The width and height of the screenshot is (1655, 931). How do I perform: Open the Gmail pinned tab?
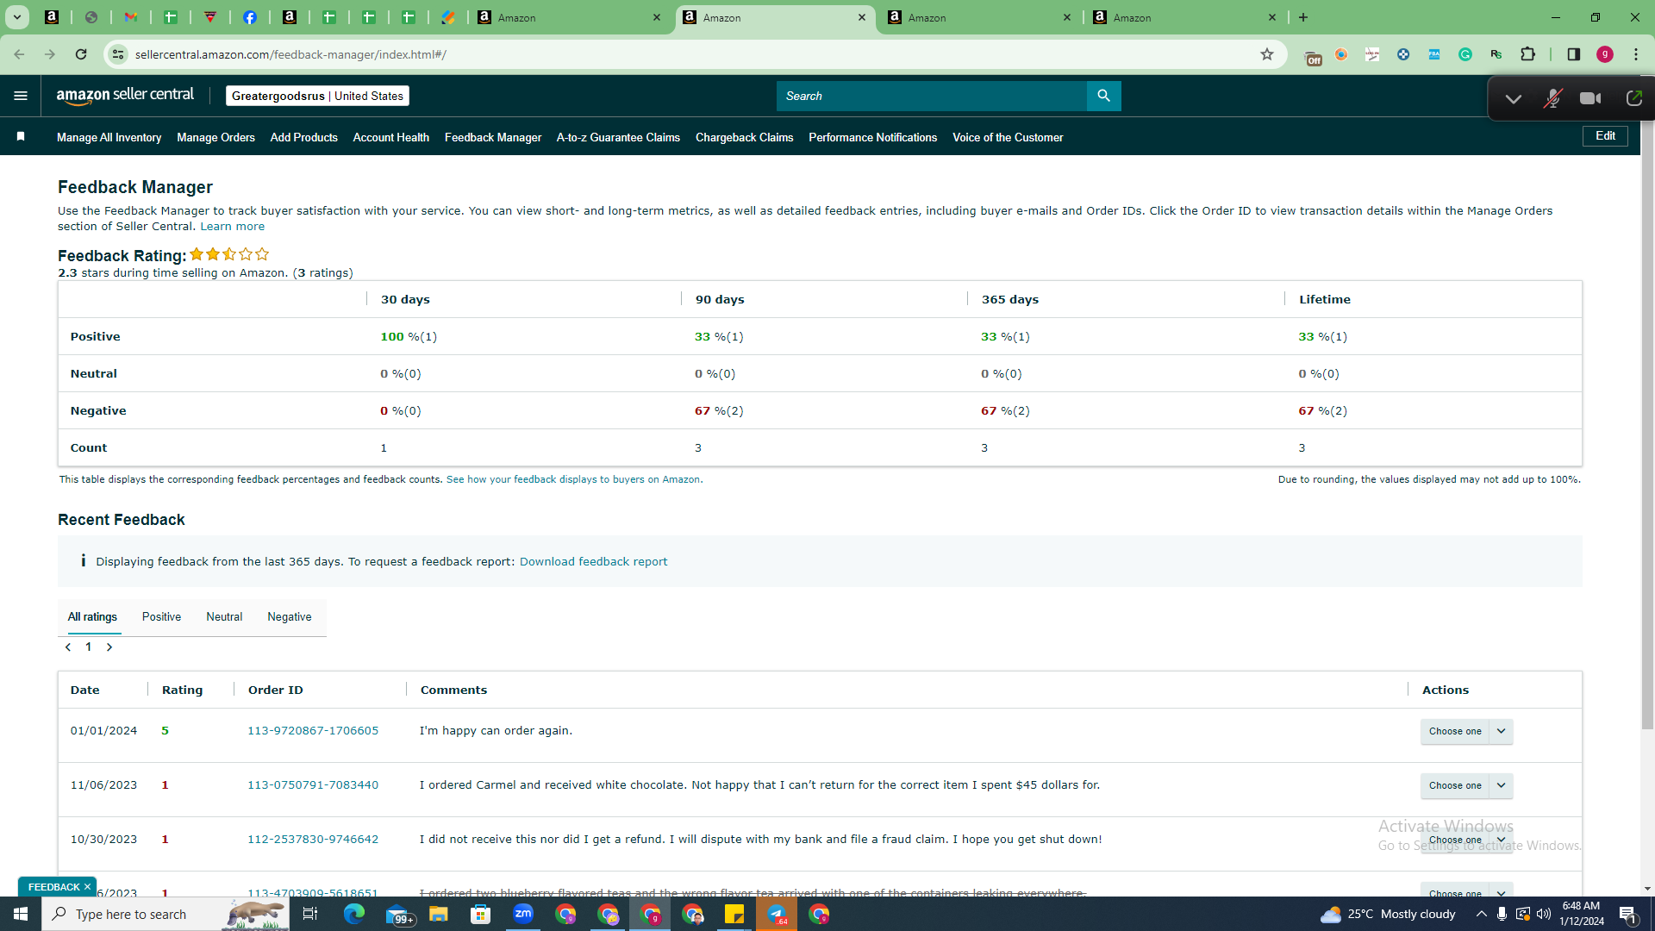coord(131,17)
